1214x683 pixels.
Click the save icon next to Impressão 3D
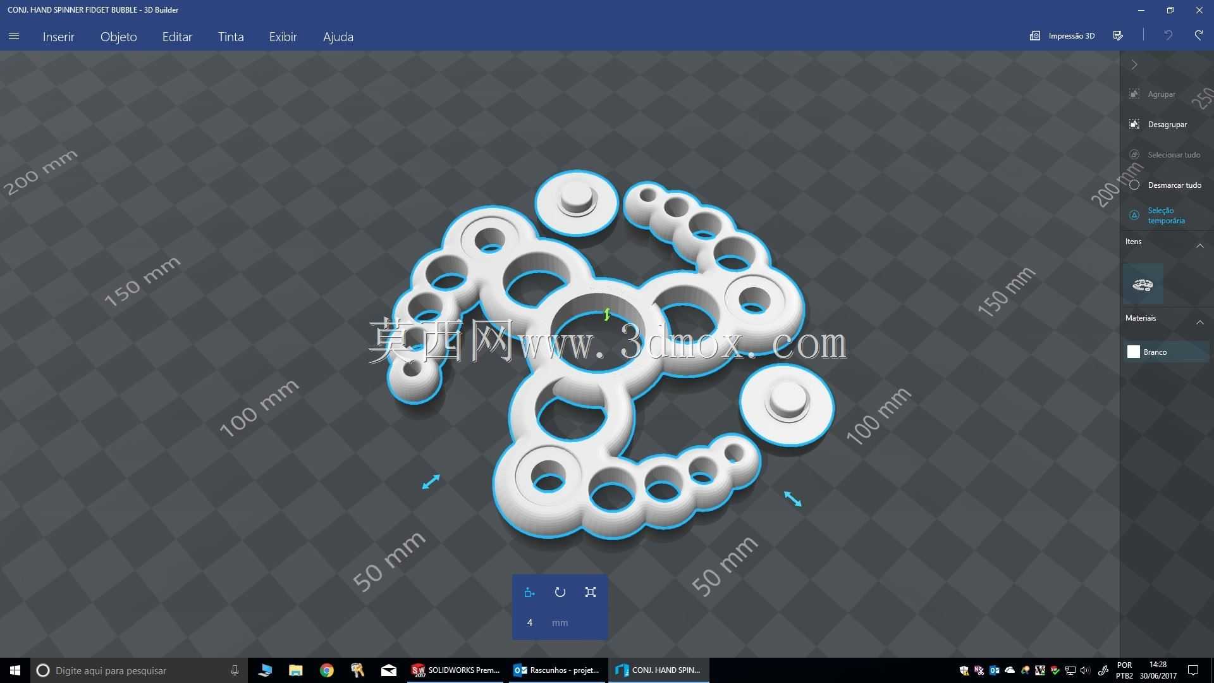tap(1118, 36)
